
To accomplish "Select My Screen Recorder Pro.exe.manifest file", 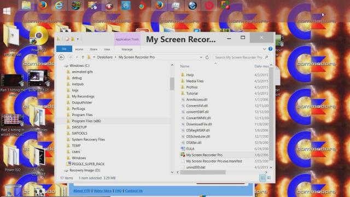I will [x=214, y=161].
